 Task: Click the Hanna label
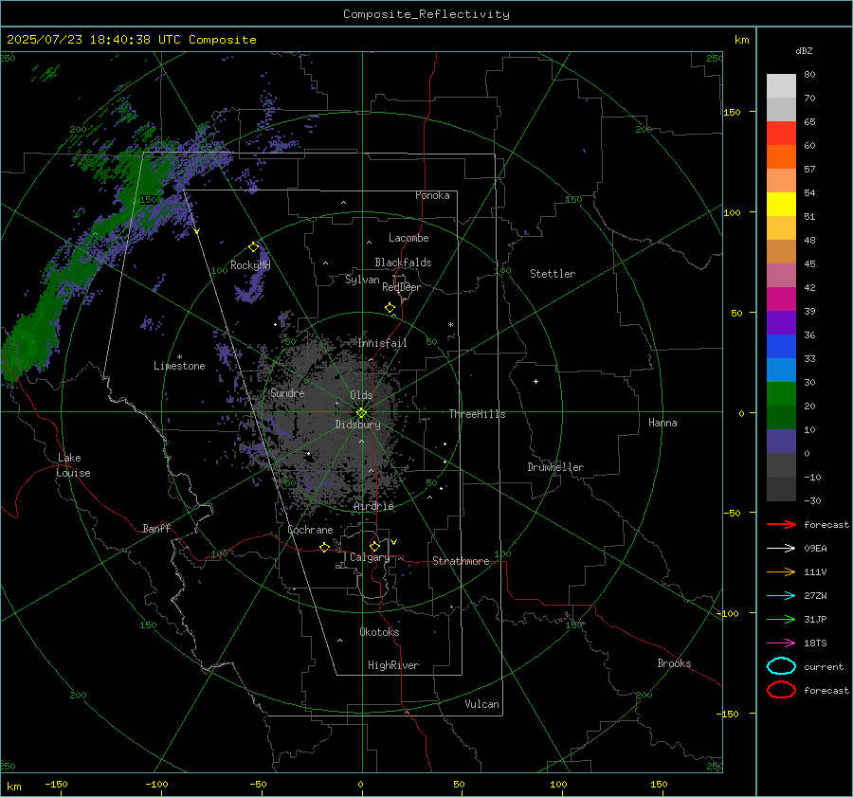pyautogui.click(x=662, y=423)
